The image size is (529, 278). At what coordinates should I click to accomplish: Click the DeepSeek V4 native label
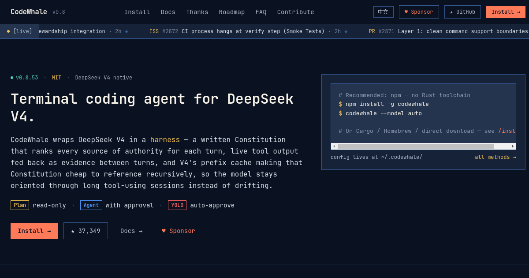104,78
